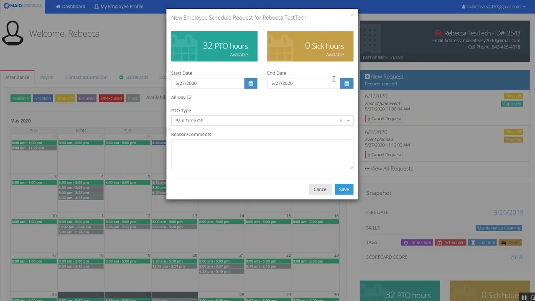Select the 5:00 pm - 6:24 pm calendar entry
This screenshot has height=301, width=535.
click(81, 232)
